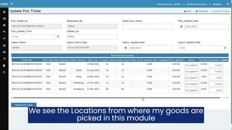Viewport: 232px width, 130px height.
Task: Open Reason dropdown for location B1 row
Action: pos(191,90)
